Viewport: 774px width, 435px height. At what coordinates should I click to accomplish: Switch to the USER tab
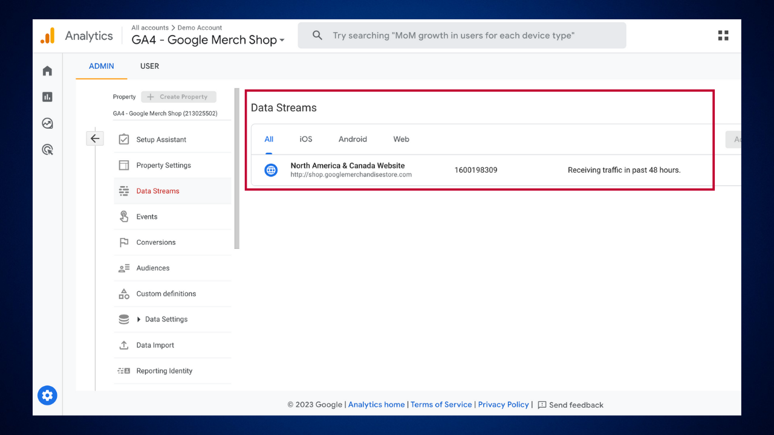pyautogui.click(x=149, y=66)
